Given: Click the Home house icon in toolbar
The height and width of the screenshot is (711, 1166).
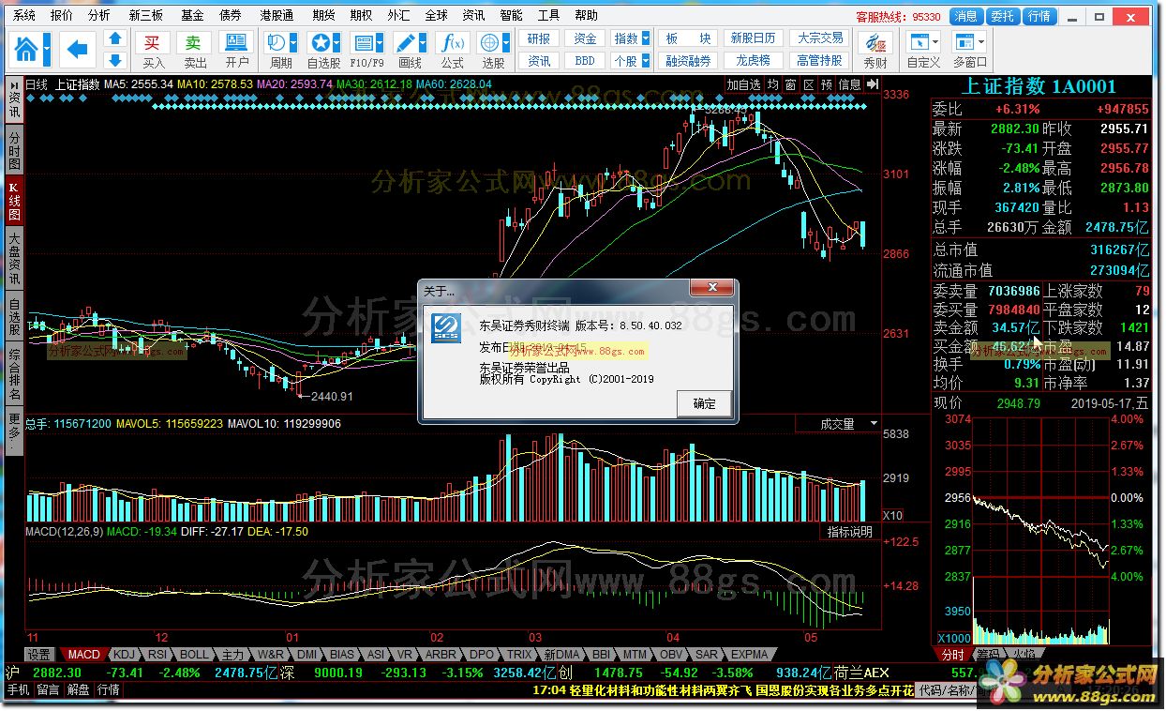Looking at the screenshot, I should [27, 49].
